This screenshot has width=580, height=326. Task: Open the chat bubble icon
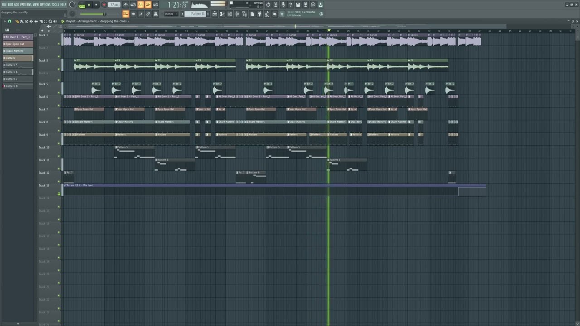click(313, 5)
